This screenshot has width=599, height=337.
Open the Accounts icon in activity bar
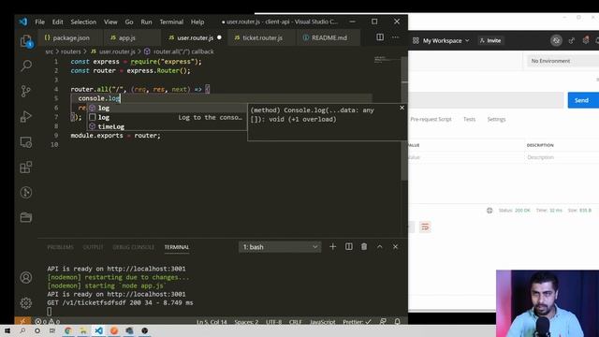click(26, 277)
